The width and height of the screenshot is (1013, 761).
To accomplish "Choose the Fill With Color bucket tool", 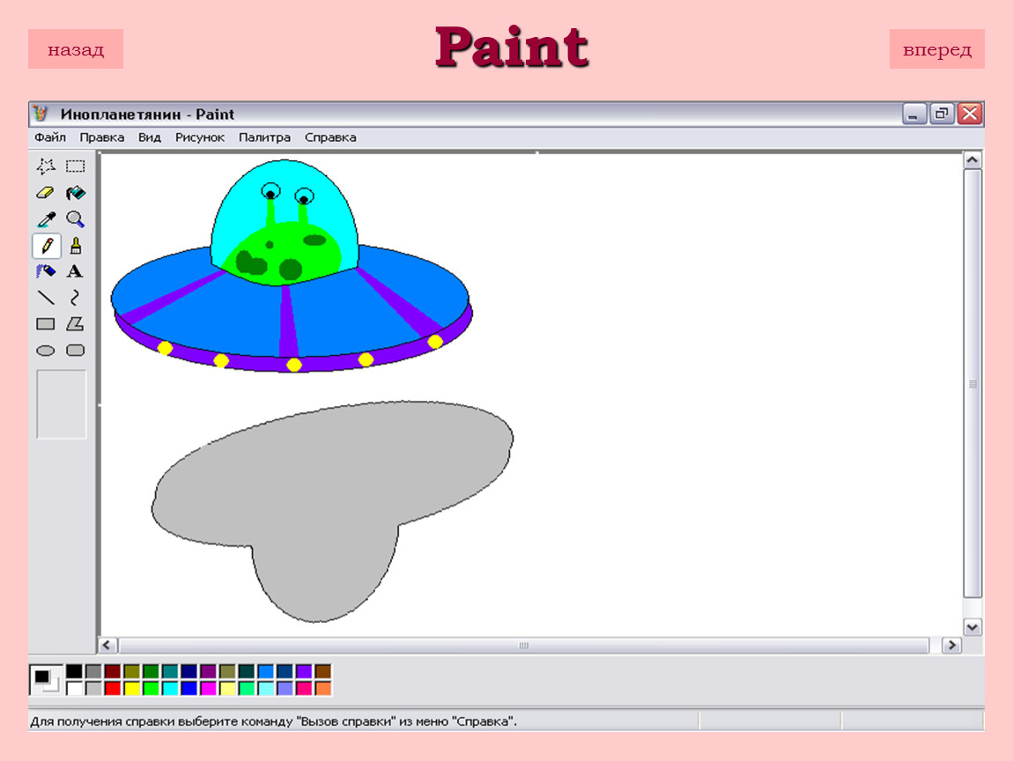I will point(76,193).
